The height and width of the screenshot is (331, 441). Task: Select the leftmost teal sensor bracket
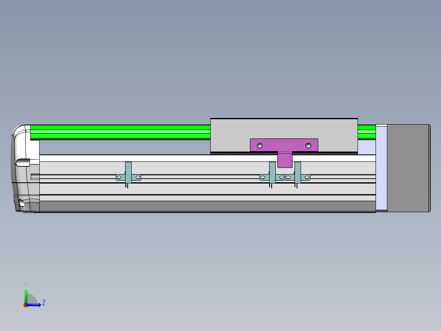pyautogui.click(x=128, y=175)
